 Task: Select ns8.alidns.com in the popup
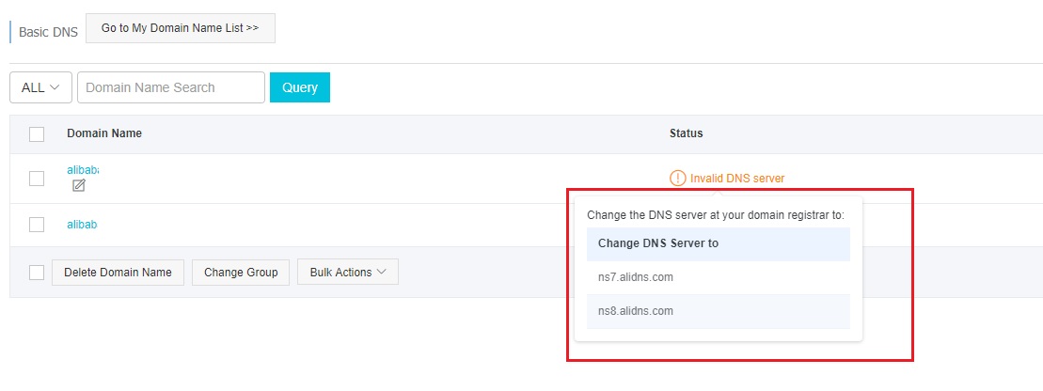pyautogui.click(x=636, y=311)
